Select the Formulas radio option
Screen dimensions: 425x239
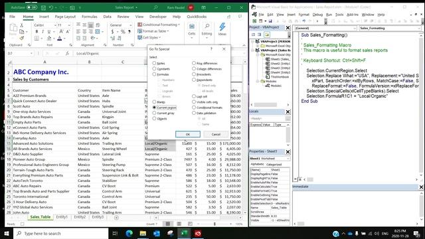point(154,74)
